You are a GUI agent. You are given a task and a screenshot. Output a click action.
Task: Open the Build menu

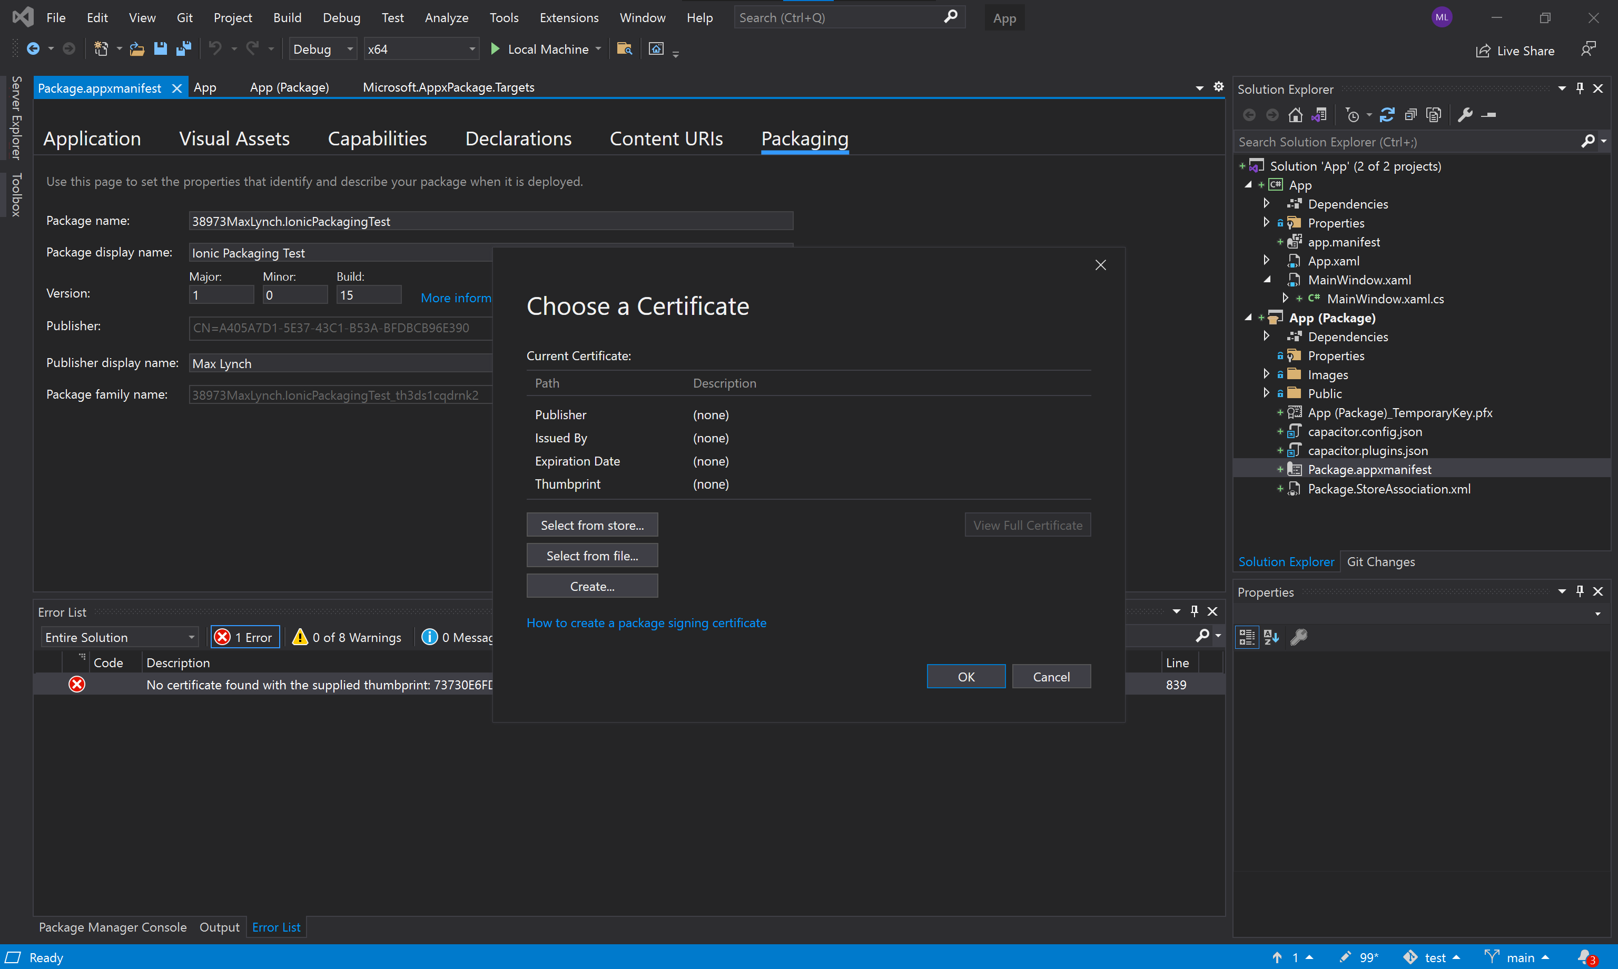click(x=287, y=17)
